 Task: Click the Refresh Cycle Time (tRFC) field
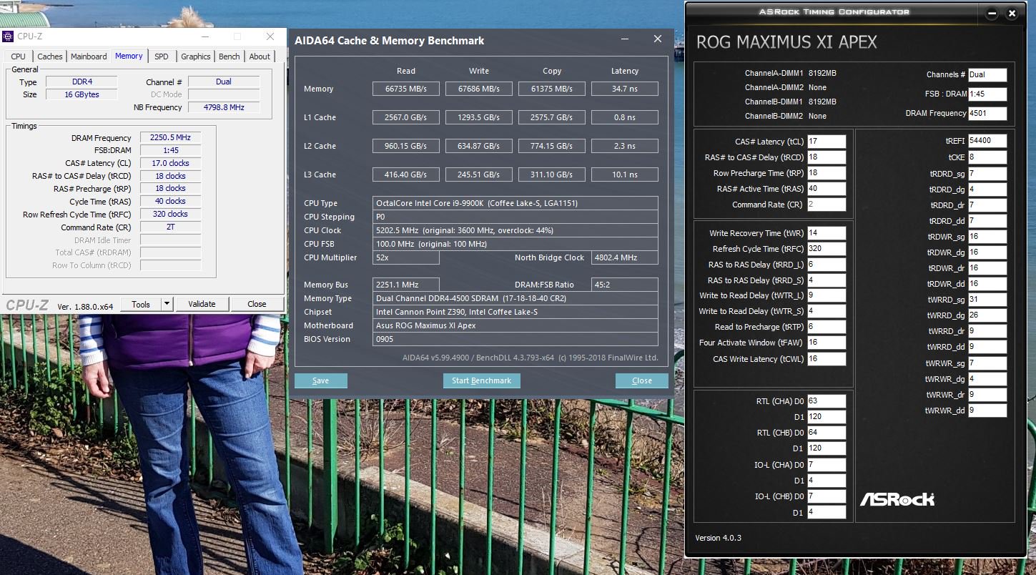(x=827, y=249)
